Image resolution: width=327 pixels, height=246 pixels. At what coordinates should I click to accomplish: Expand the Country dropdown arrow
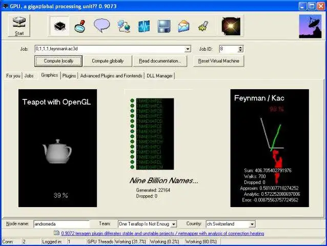pyautogui.click(x=252, y=224)
